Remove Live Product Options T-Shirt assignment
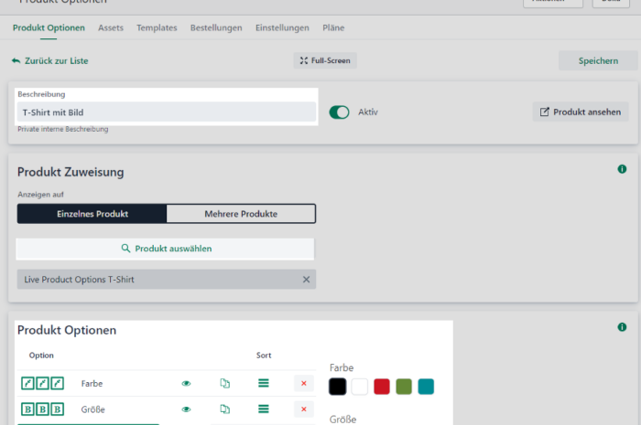Viewport: 641px width, 425px height. click(x=306, y=280)
